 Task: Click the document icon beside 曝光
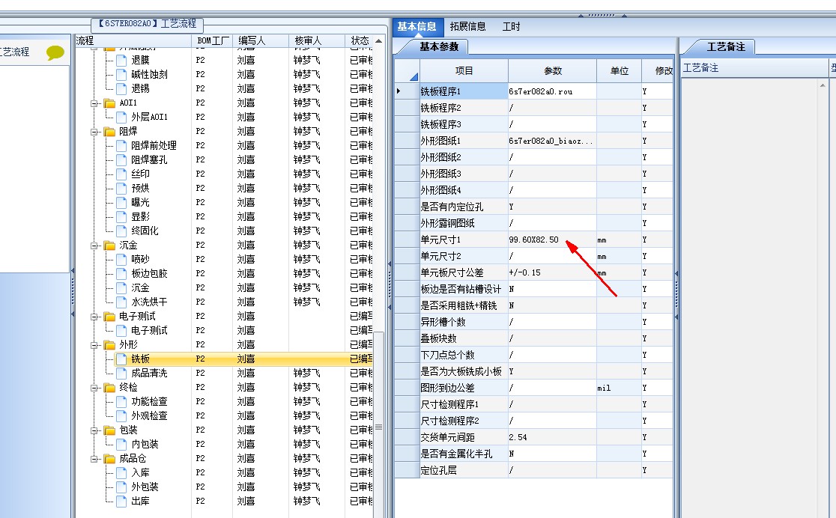tap(121, 202)
